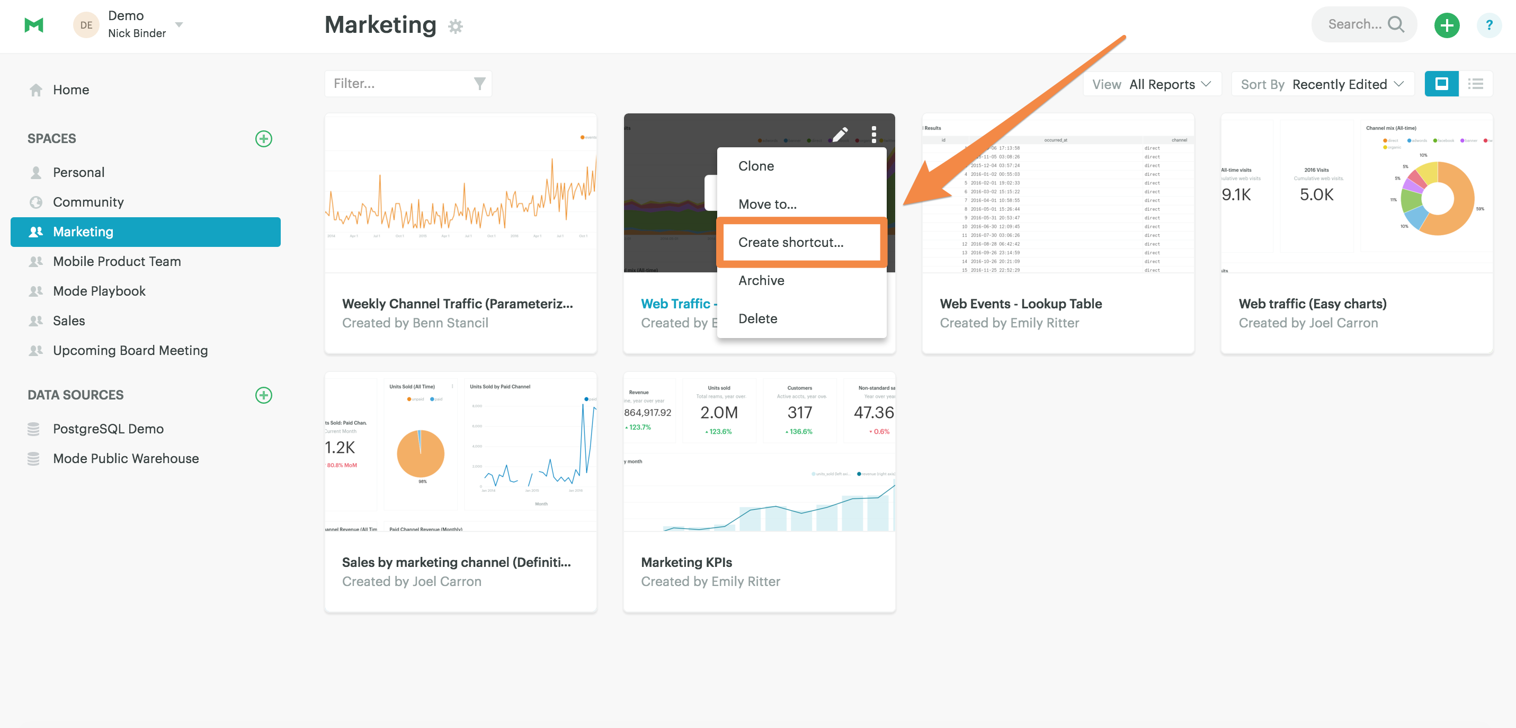
Task: Click the filter funnel icon
Action: click(x=479, y=84)
